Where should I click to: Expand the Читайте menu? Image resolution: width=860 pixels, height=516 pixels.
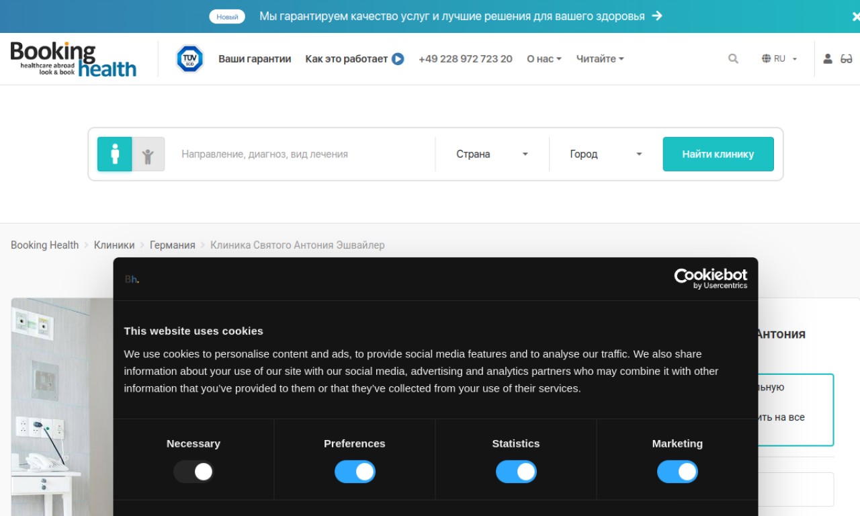(600, 59)
